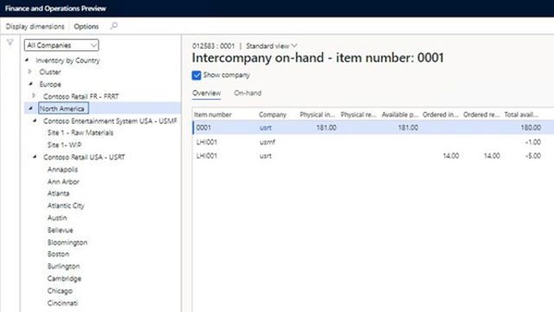
Task: Select Inventory by Country label
Action: 68,61
